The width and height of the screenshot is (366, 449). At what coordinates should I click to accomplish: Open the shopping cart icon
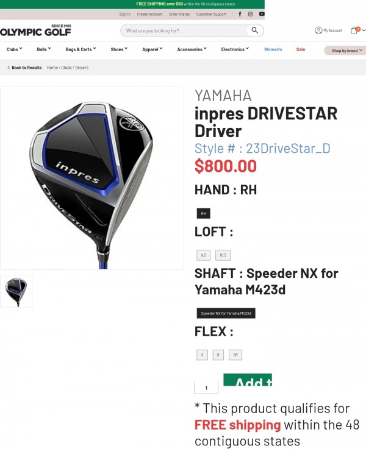point(355,30)
